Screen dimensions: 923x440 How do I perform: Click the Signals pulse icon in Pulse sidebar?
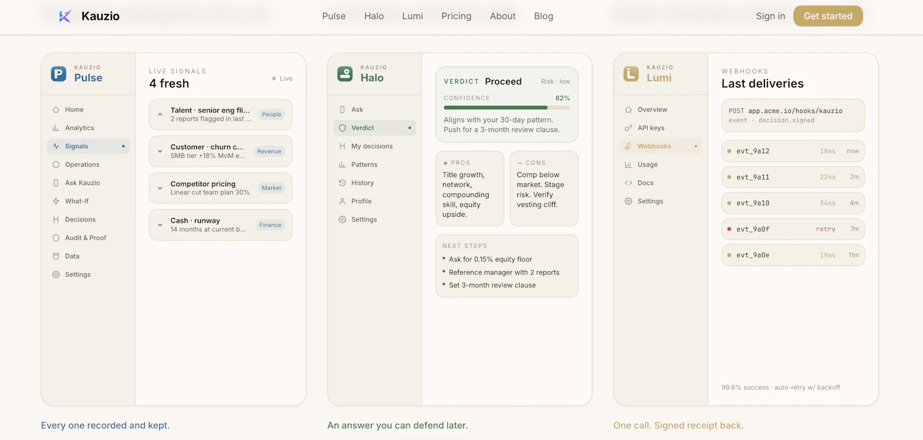56,146
